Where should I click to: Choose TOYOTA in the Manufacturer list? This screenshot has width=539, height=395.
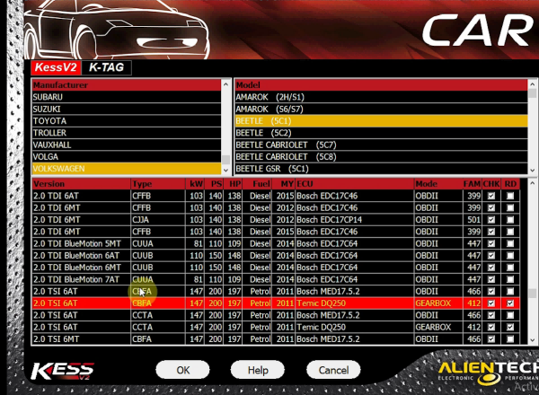coord(127,121)
